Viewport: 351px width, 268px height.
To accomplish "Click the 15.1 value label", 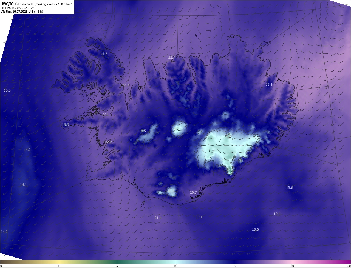I will coord(269,84).
